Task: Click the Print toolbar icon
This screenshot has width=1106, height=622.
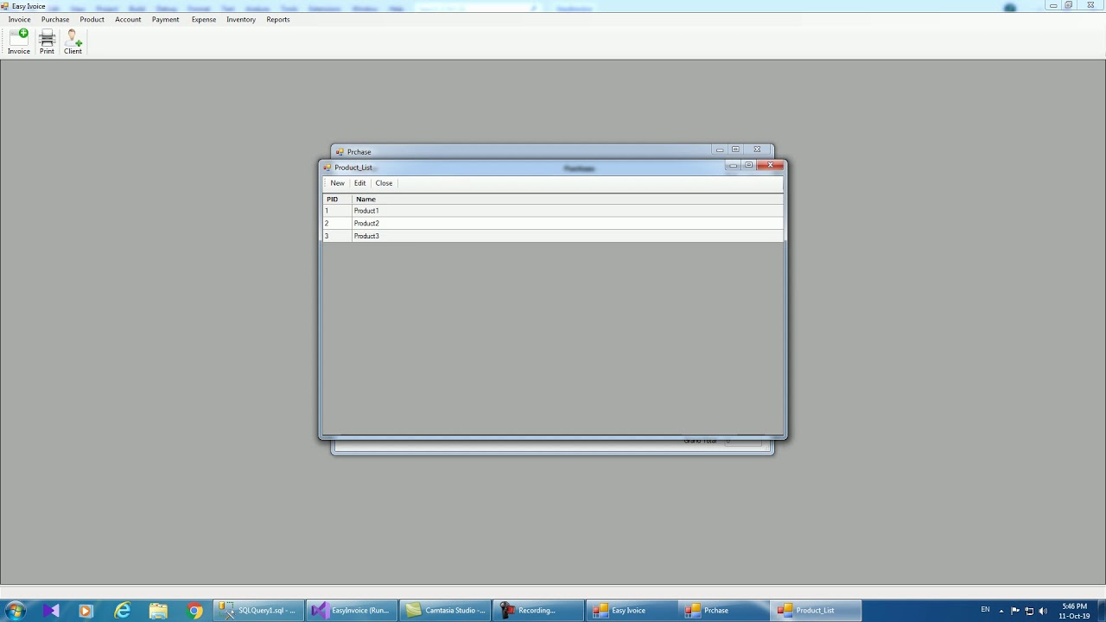Action: (47, 41)
